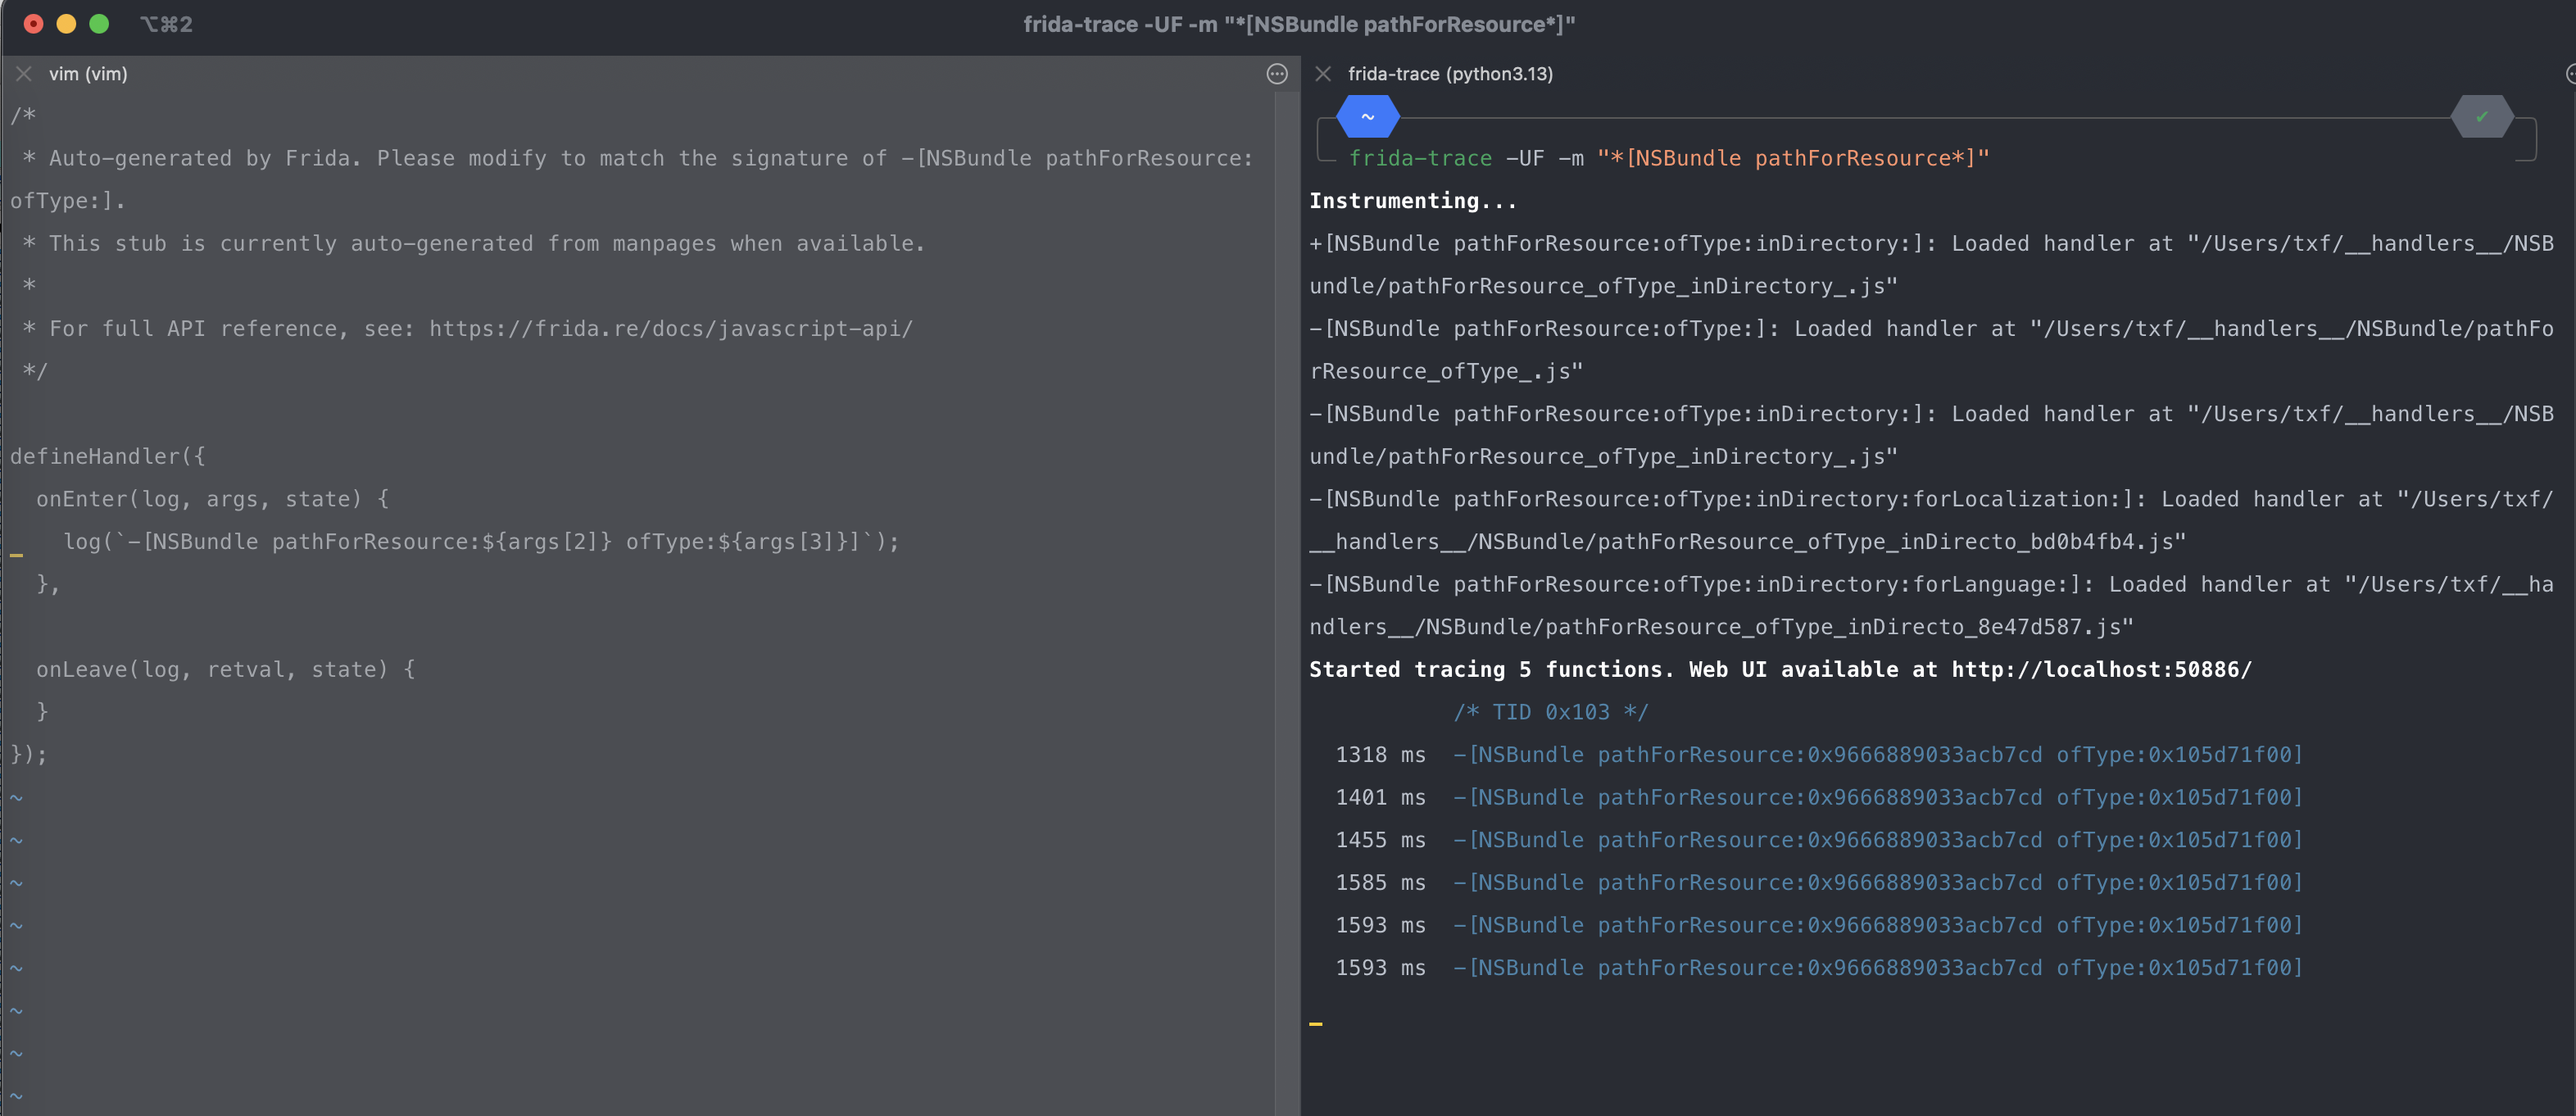Click the 'onEnter(log, args, state) {' line
The image size is (2576, 1116).
click(x=213, y=499)
